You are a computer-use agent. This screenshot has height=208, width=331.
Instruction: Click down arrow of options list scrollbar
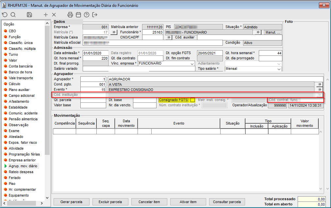(x=47, y=198)
